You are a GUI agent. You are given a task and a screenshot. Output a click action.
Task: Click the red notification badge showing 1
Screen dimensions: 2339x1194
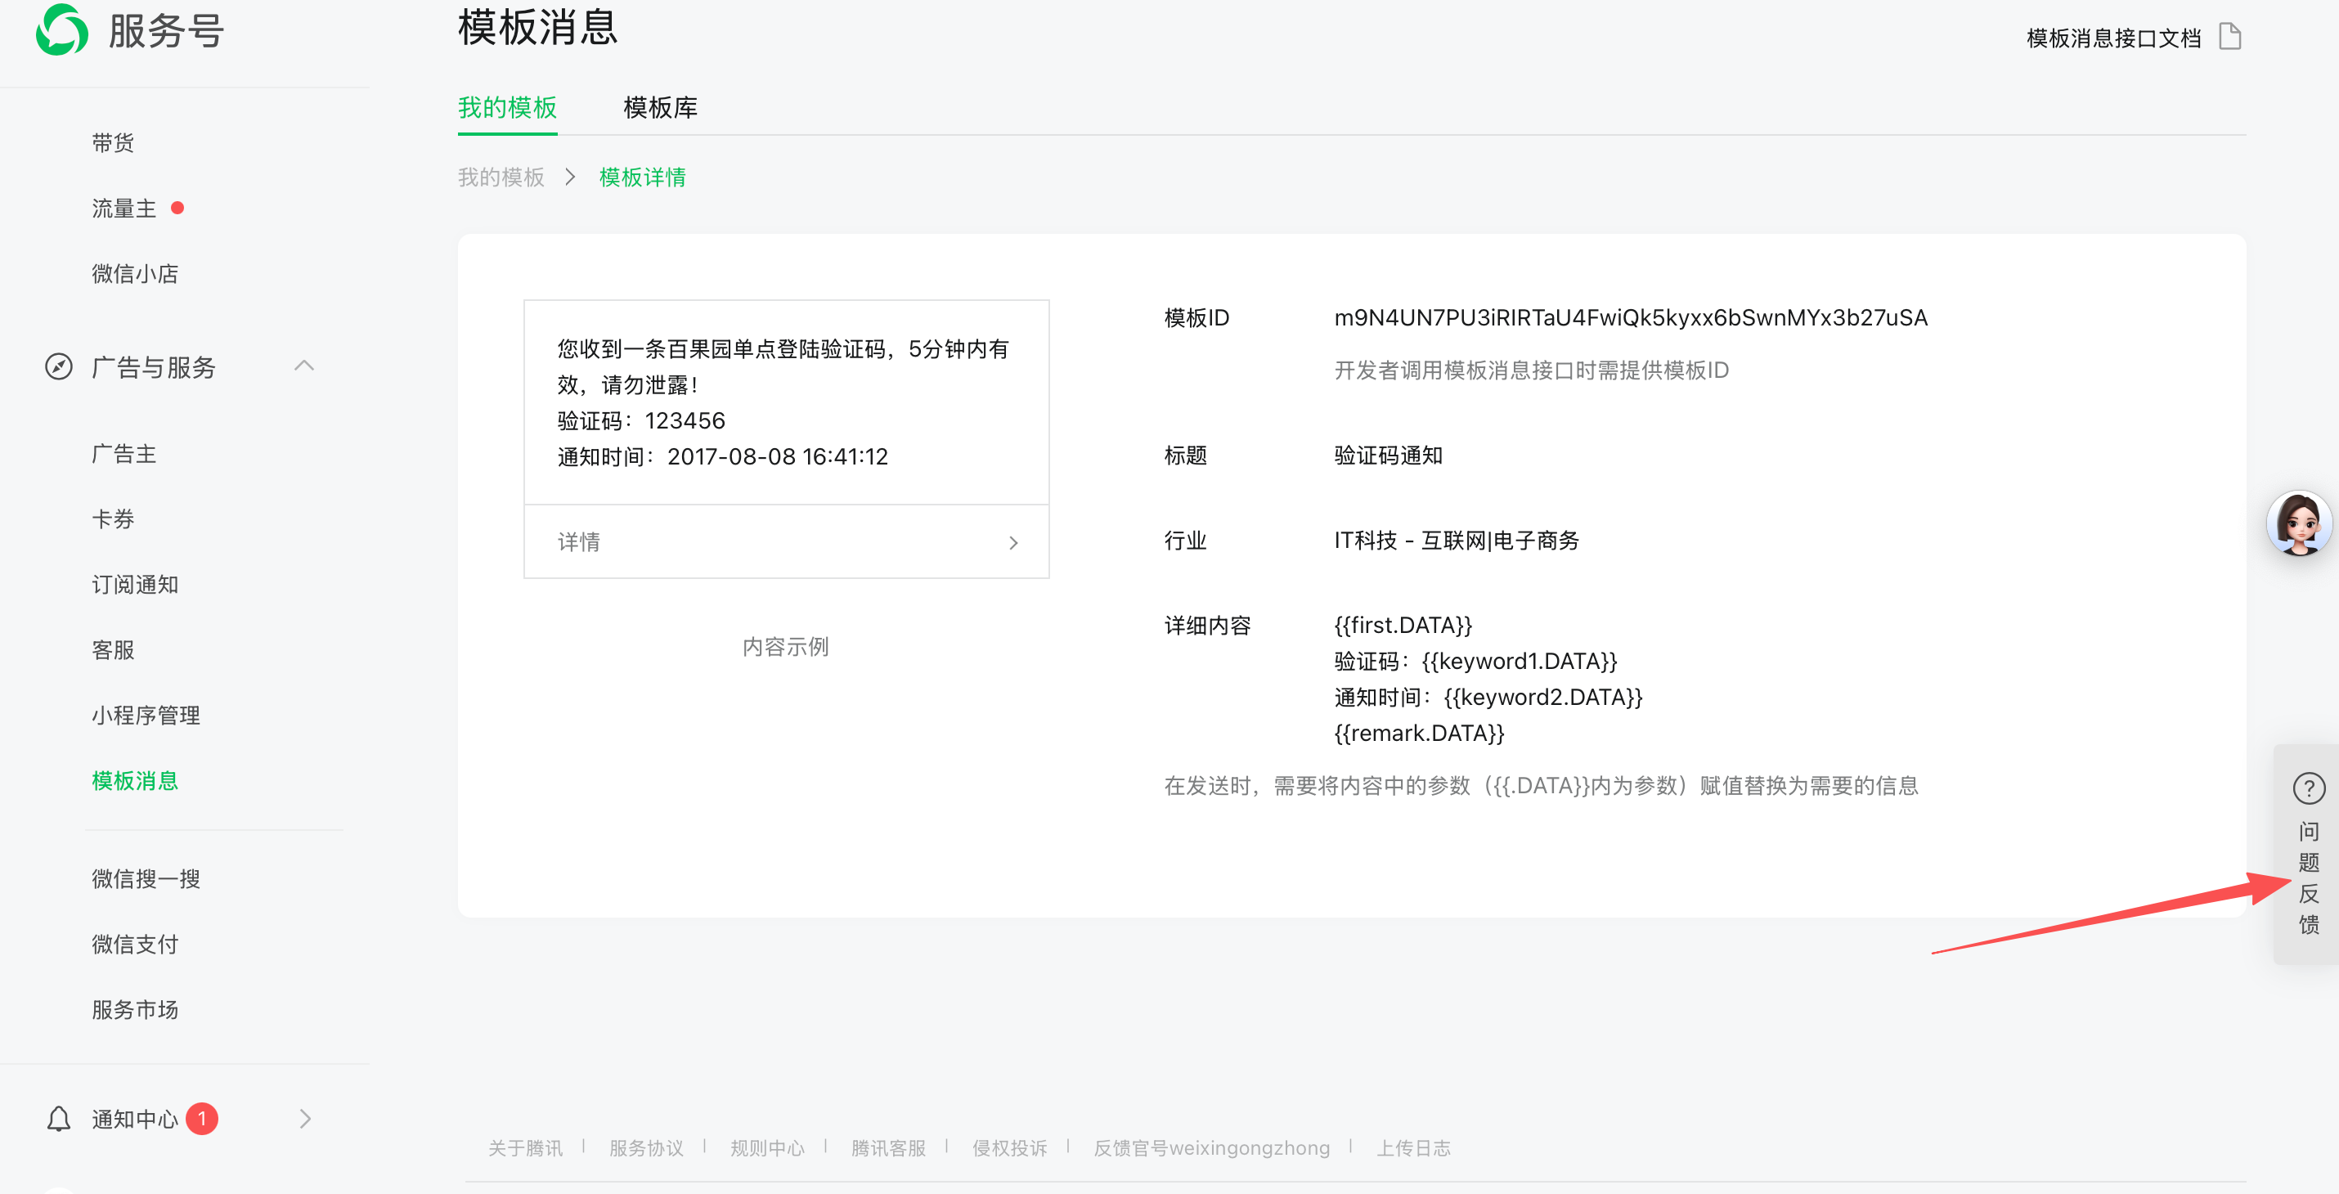[201, 1119]
